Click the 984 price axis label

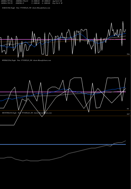[128, 54]
